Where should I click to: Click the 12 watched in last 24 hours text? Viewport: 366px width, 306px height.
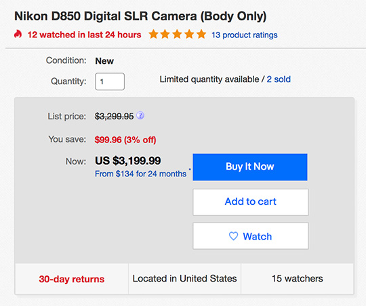click(x=85, y=35)
